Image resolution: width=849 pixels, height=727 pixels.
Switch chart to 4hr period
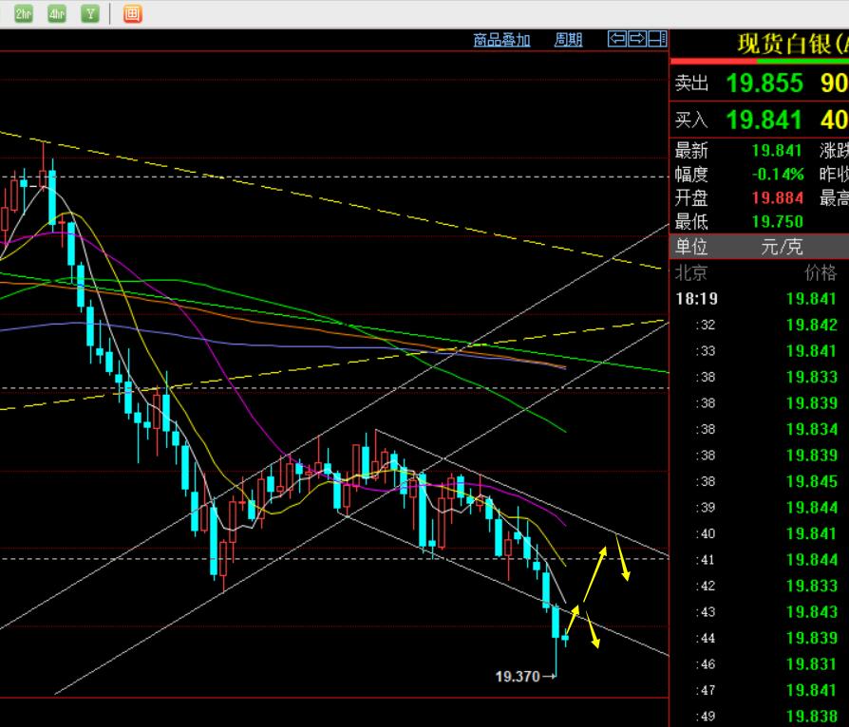pos(57,13)
